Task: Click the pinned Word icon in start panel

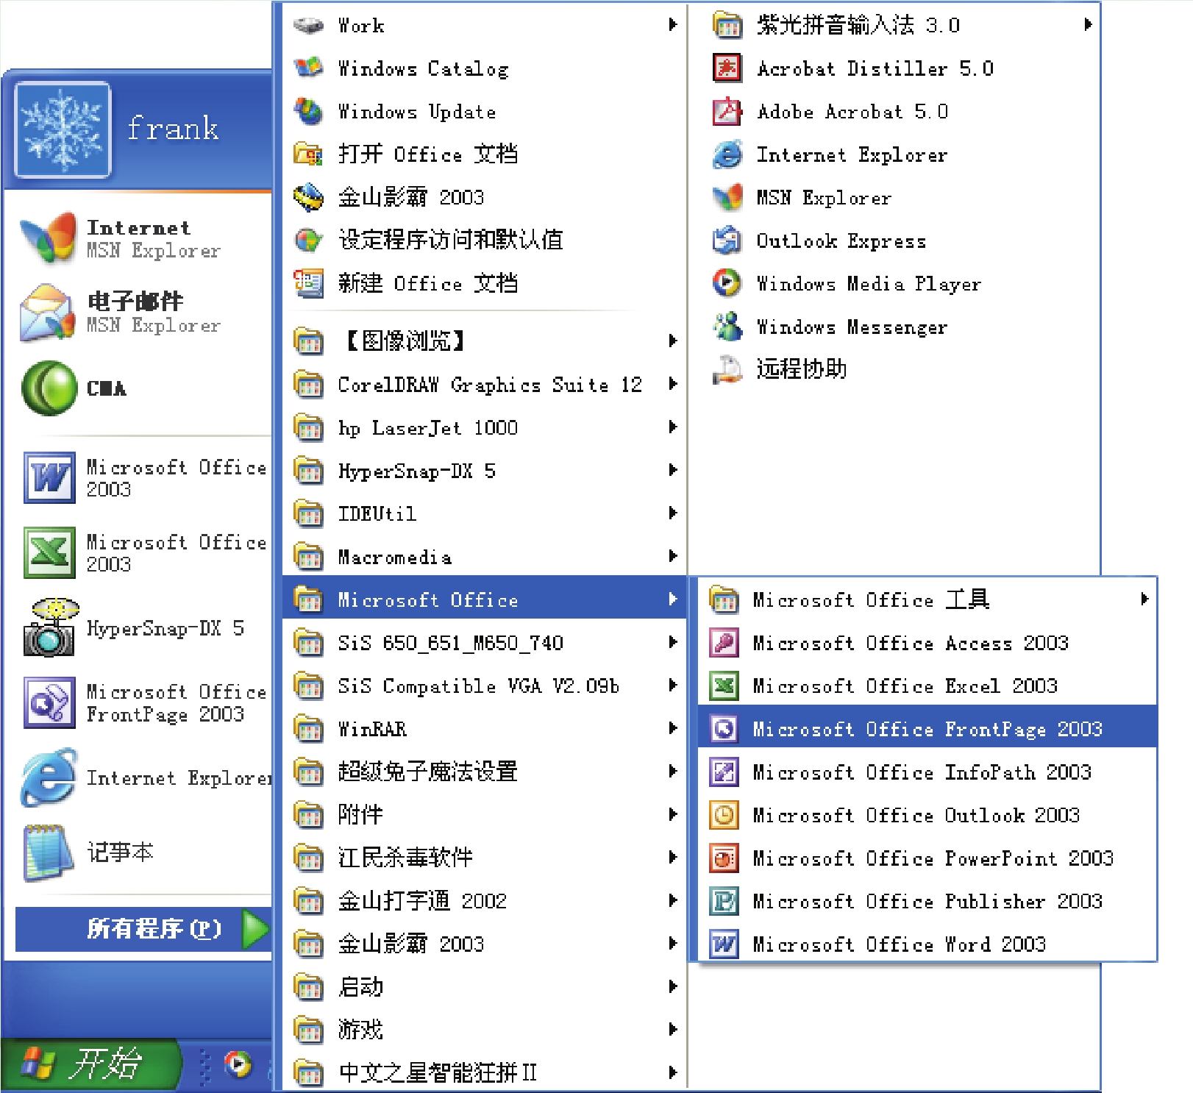Action: point(49,478)
